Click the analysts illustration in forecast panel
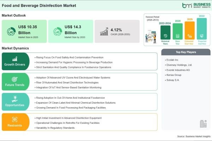This screenshot has width=212, height=141. pos(151,37)
